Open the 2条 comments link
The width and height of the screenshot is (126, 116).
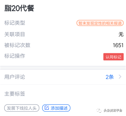110,77
